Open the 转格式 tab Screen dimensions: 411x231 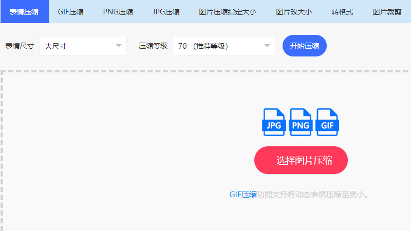click(342, 12)
